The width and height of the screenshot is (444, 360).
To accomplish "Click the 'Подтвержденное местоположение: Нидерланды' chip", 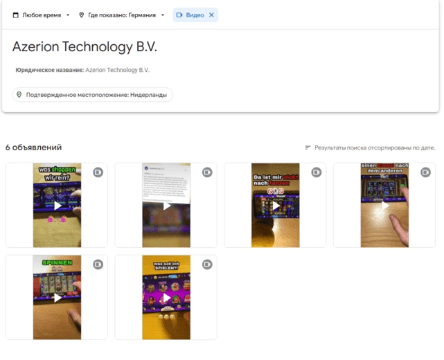I will (93, 95).
